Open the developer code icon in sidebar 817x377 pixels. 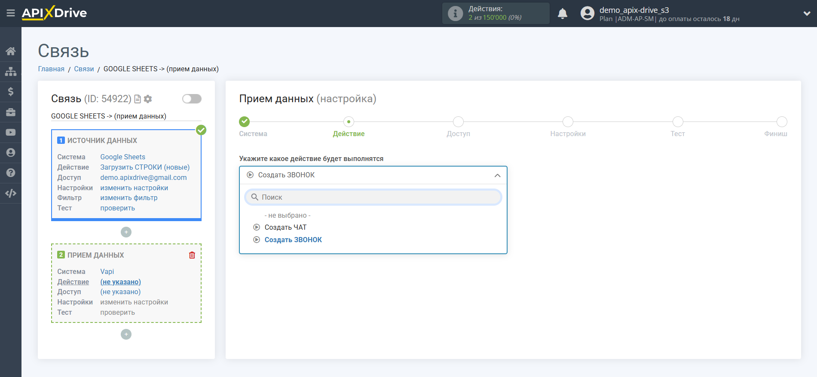tap(11, 193)
